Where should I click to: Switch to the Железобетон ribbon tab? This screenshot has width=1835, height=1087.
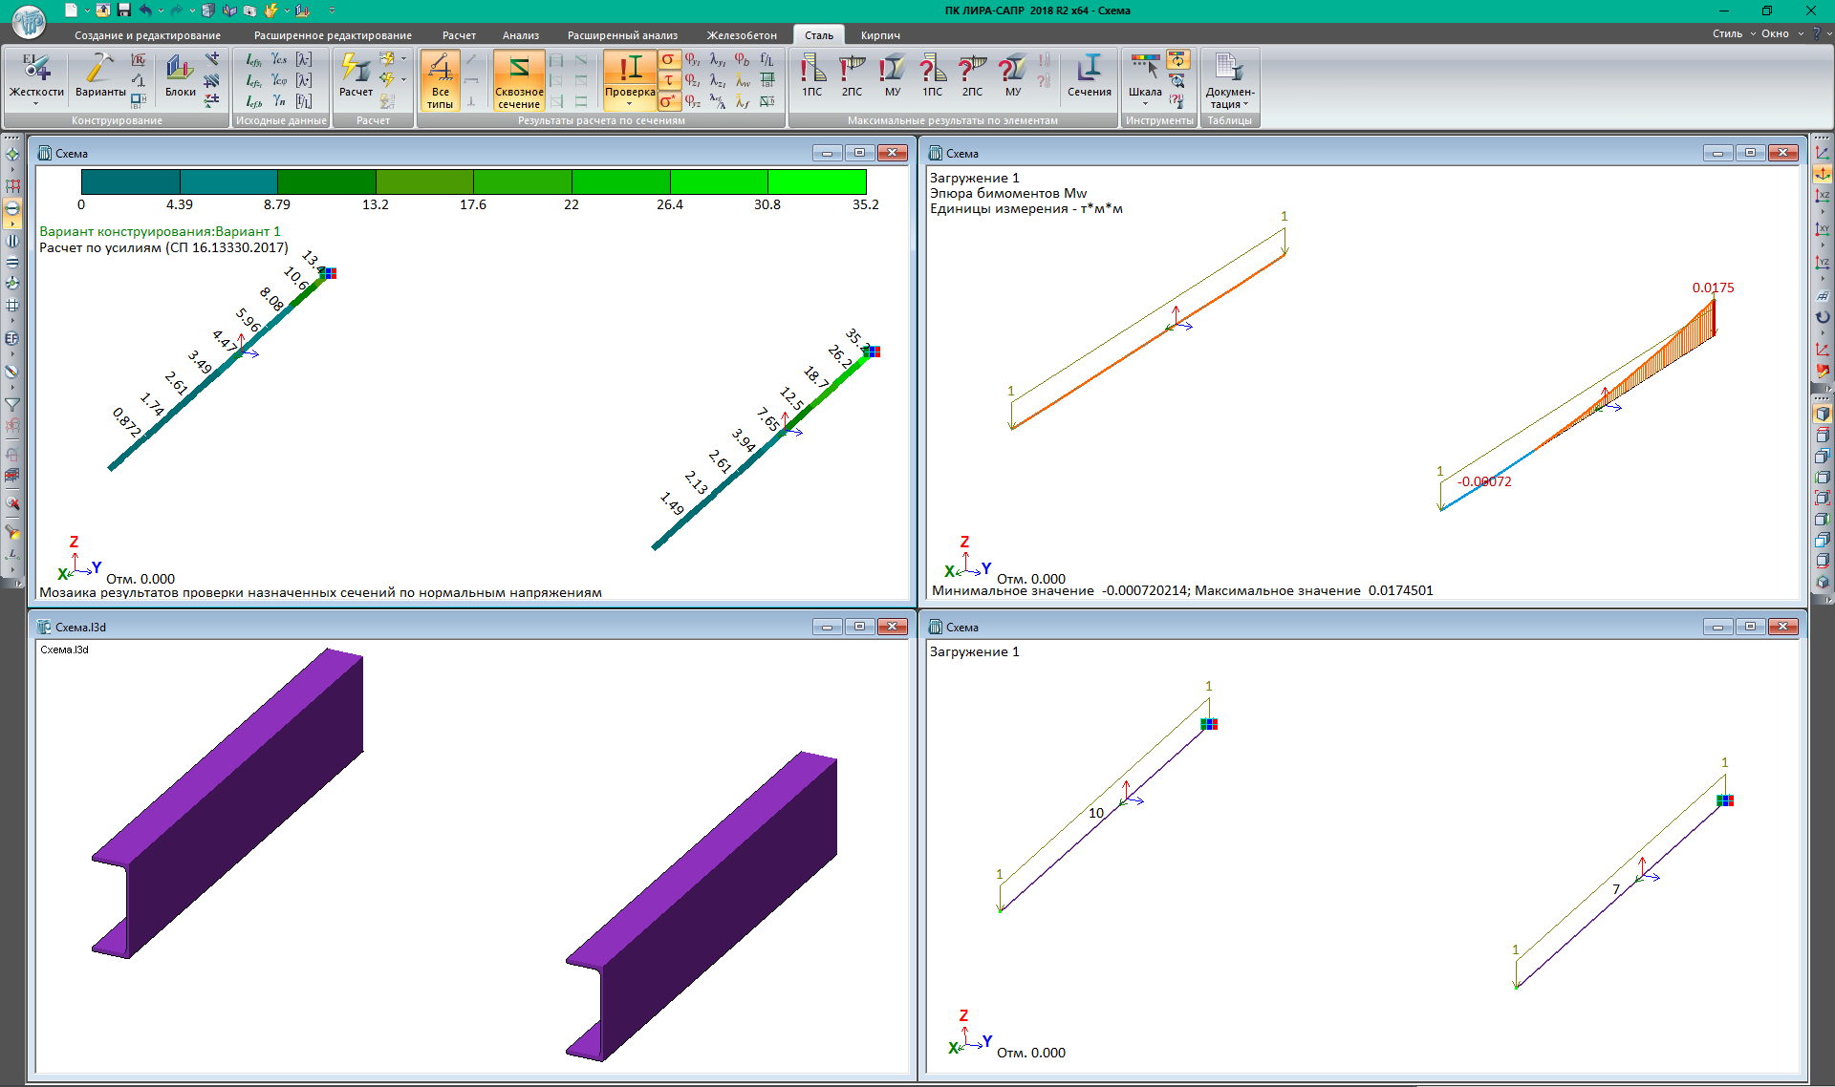pos(741,35)
